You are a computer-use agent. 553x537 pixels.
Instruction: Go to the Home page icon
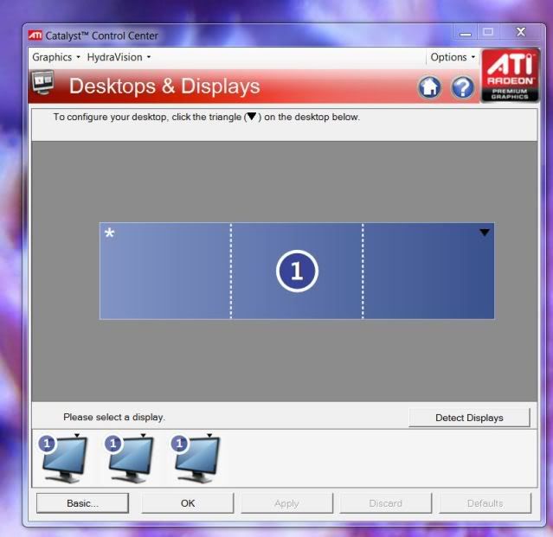pyautogui.click(x=429, y=86)
